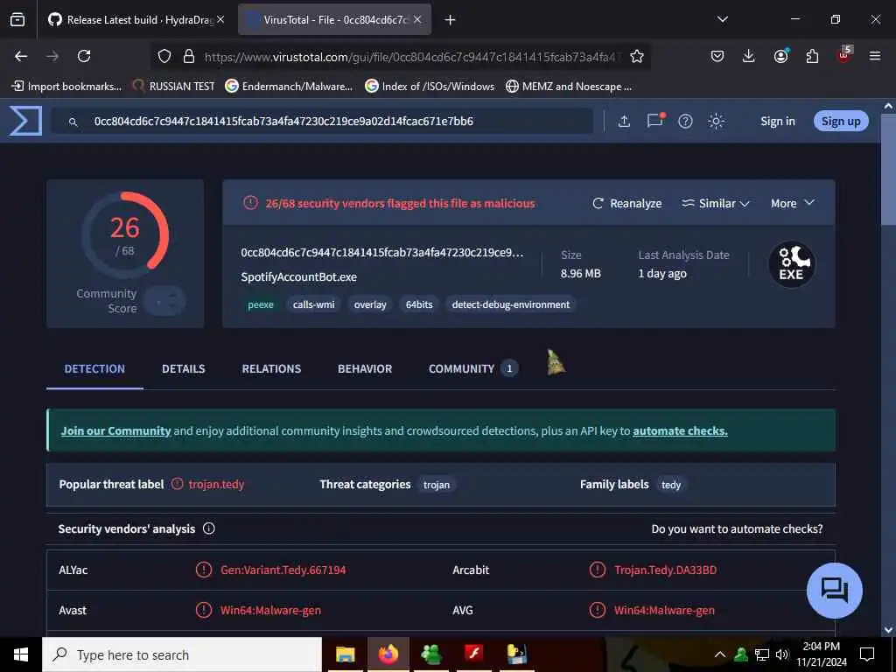Click the Firefox forward arrow

[52, 56]
